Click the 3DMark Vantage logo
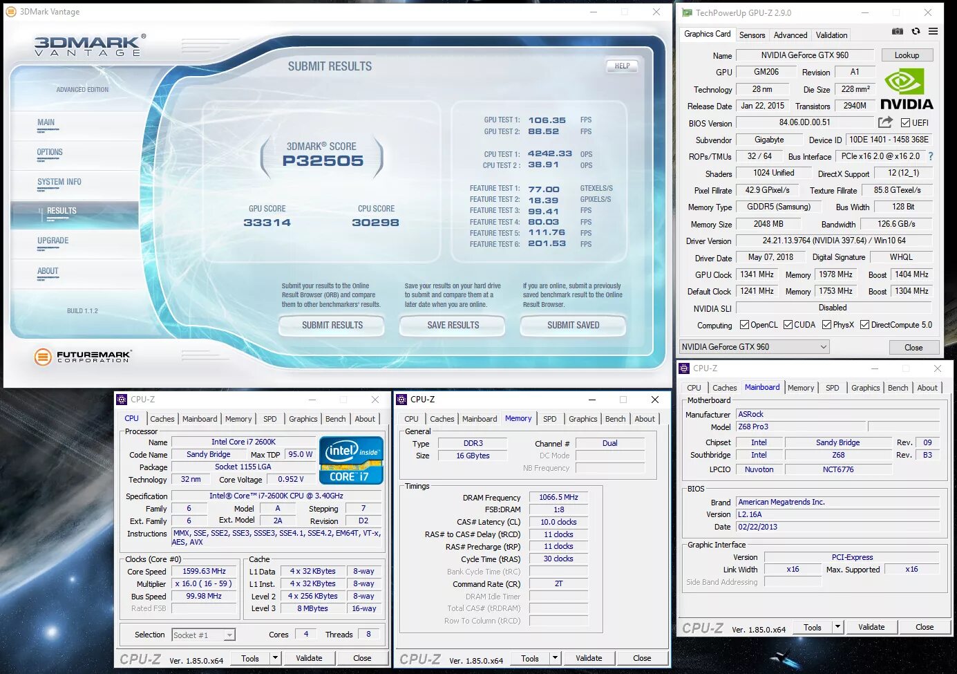This screenshot has height=674, width=957. point(90,45)
